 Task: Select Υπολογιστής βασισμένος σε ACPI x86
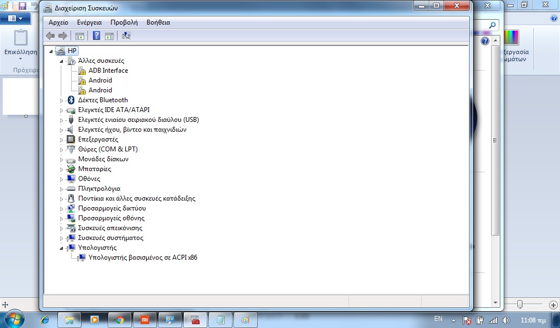143,257
